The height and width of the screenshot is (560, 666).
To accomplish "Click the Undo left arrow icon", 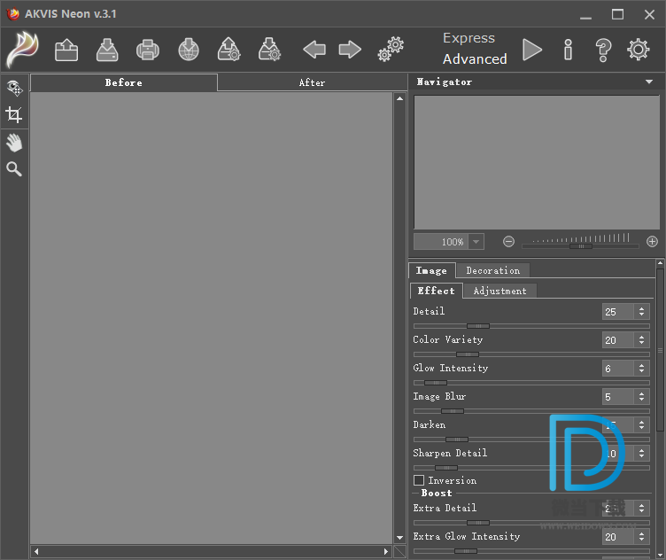I will click(x=314, y=50).
